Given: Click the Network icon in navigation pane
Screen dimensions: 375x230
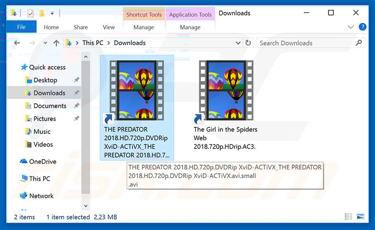Looking at the screenshot, I should tap(23, 195).
